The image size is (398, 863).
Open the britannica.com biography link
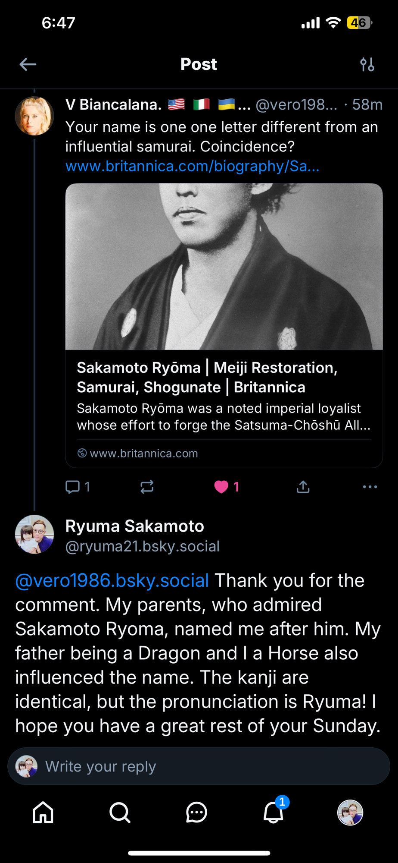pos(192,166)
